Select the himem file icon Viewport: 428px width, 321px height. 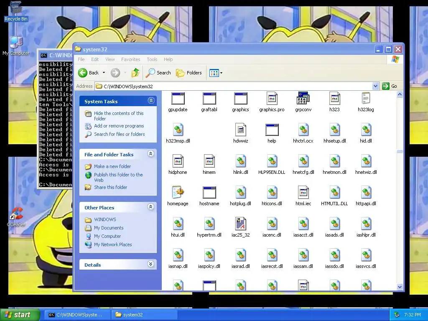(209, 161)
